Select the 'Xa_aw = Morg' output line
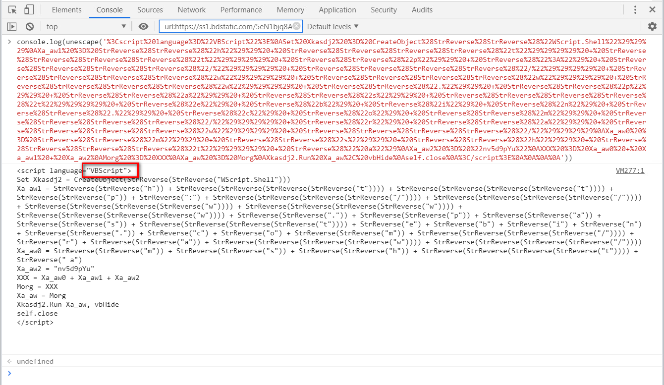 point(41,295)
